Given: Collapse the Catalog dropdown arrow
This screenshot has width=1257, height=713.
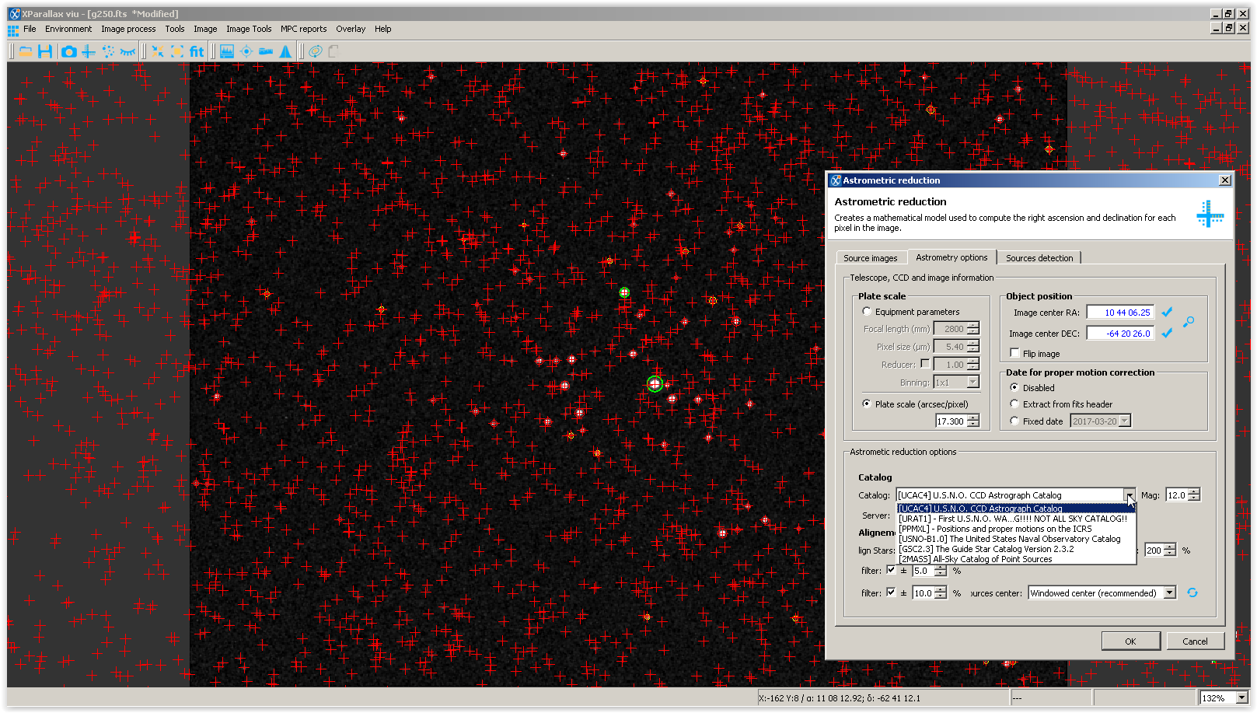Looking at the screenshot, I should coord(1129,495).
